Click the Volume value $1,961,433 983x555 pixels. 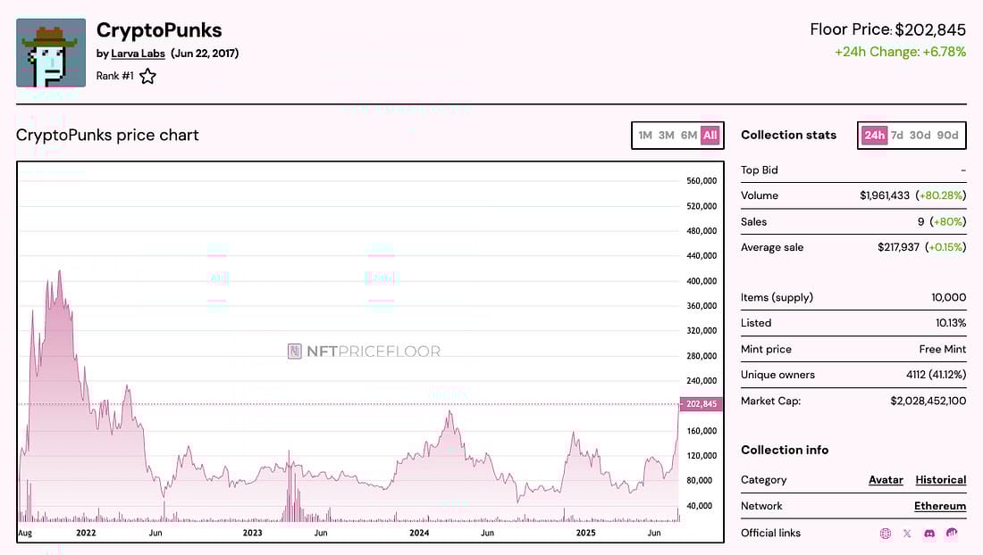[885, 195]
